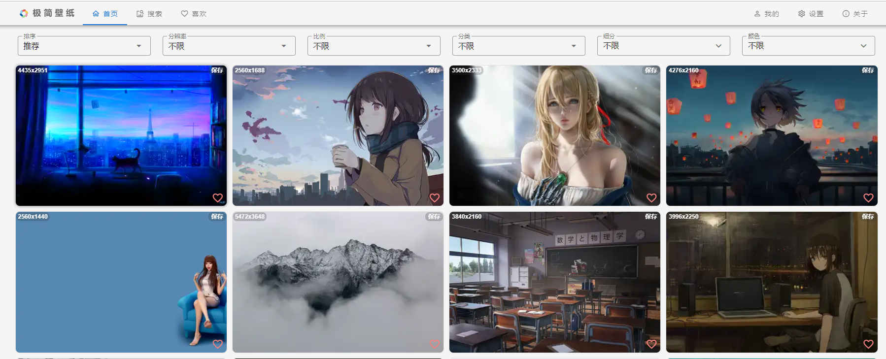
Task: Save the 3840x2160 wallpaper via 保存
Action: click(x=651, y=217)
